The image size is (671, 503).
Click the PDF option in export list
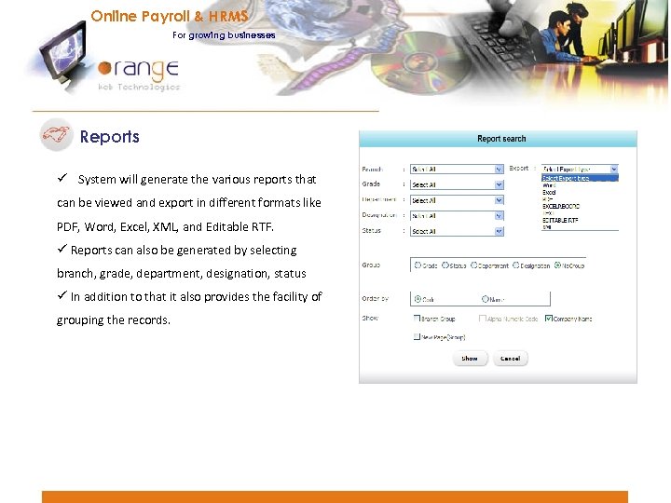pos(548,199)
